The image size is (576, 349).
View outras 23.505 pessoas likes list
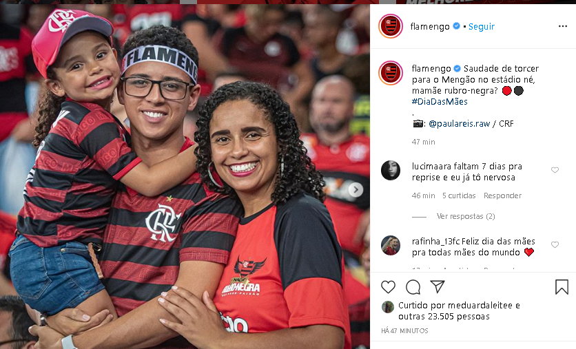click(444, 317)
